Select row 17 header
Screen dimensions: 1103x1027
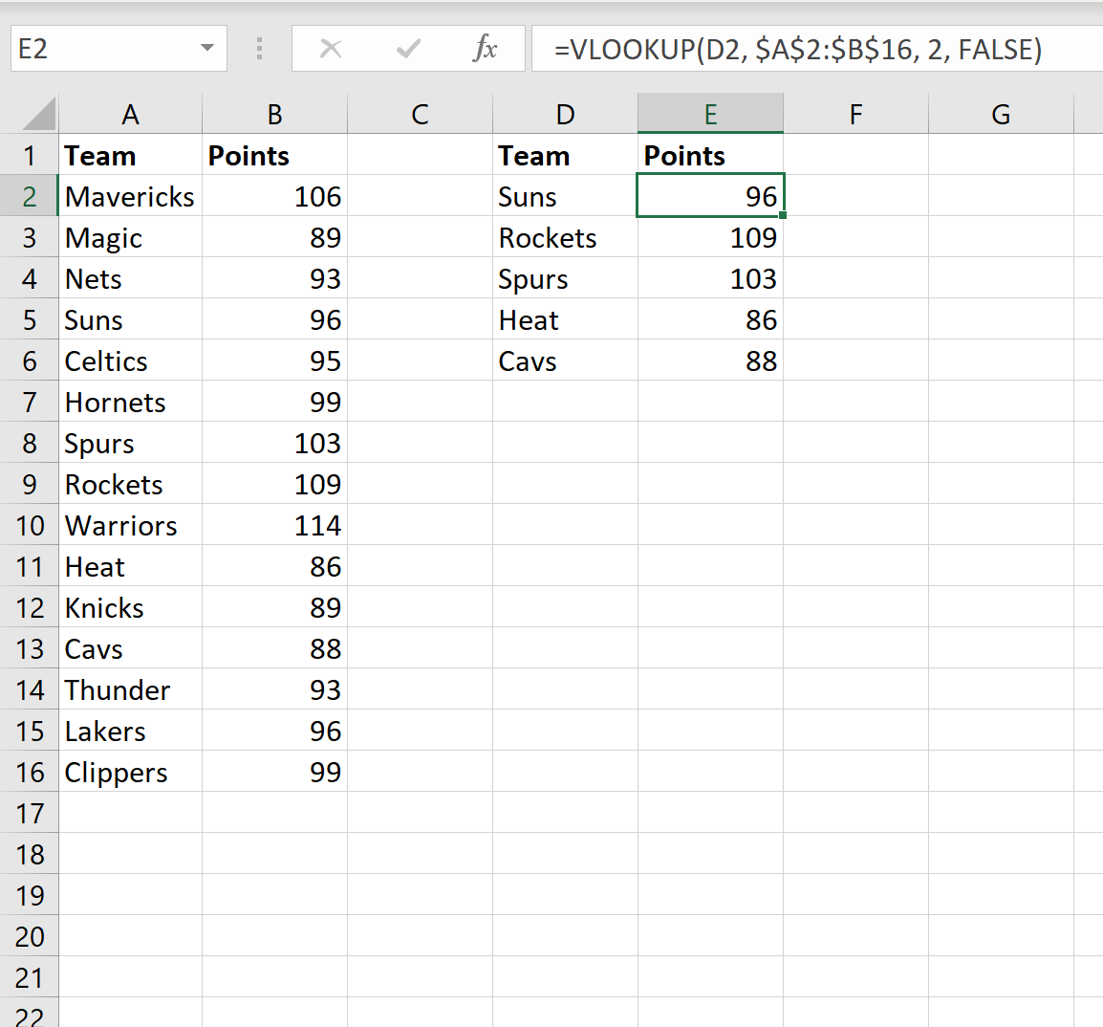tap(30, 814)
